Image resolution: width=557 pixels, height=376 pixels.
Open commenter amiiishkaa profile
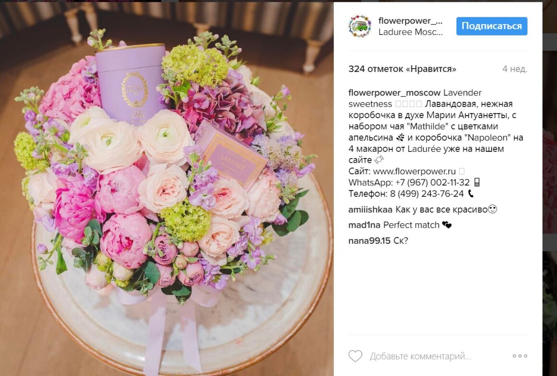pos(370,210)
